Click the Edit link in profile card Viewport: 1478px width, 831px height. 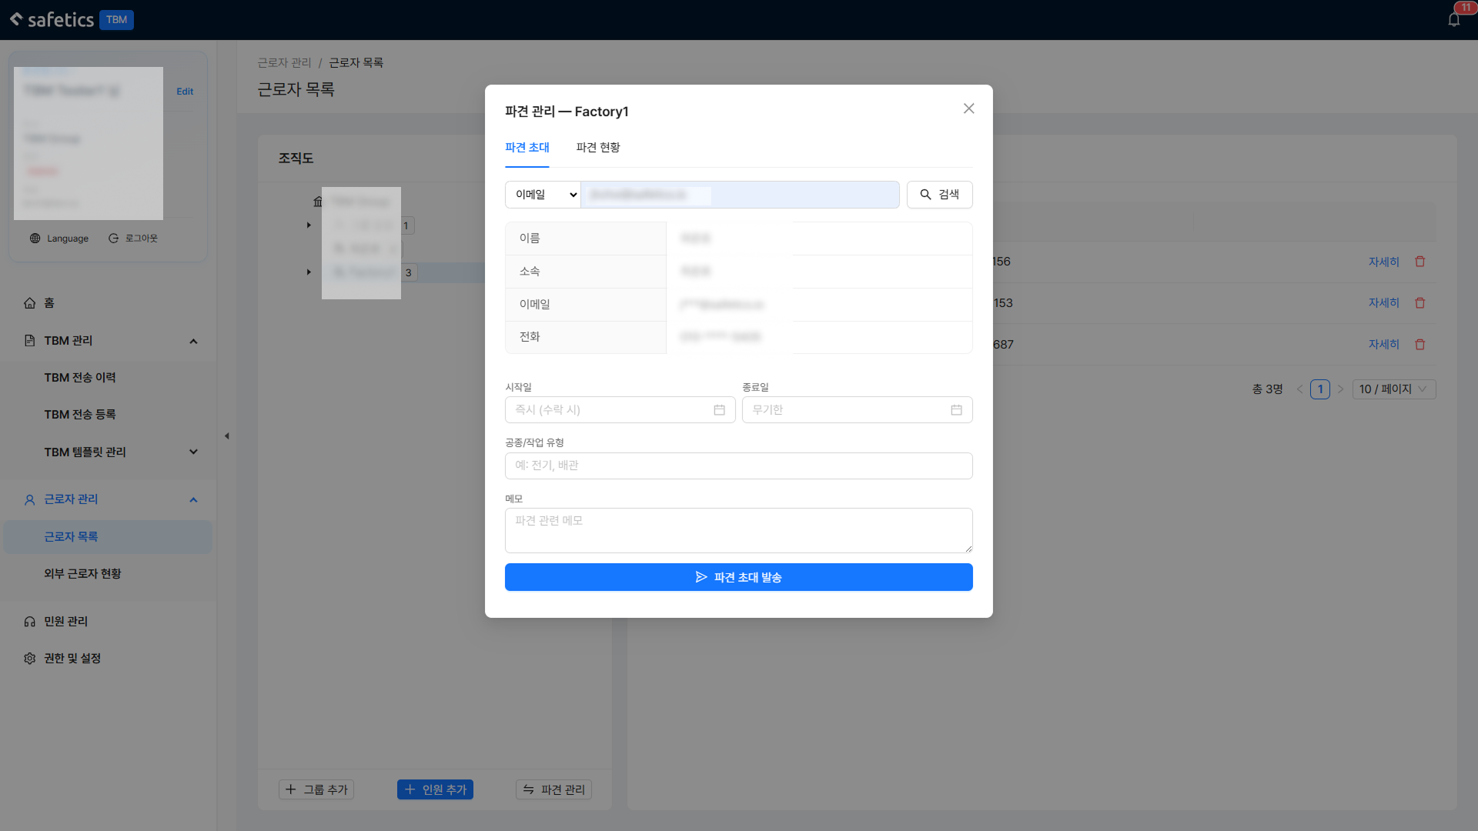click(x=185, y=91)
